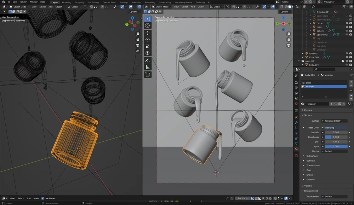Switch to the Shading workspace tab

(x=123, y=2)
